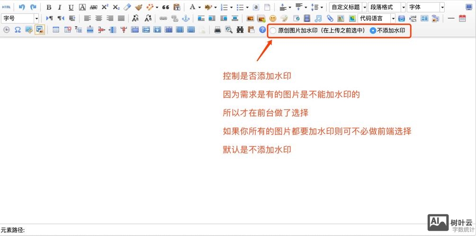Apply subscript formatting
Screen dimensions: 476x236
pyautogui.click(x=116, y=7)
